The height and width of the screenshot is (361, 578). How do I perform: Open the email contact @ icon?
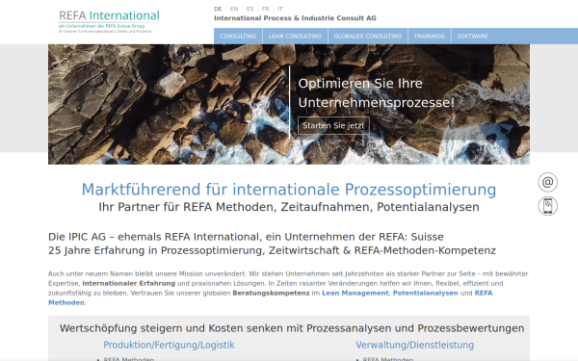pyautogui.click(x=547, y=182)
